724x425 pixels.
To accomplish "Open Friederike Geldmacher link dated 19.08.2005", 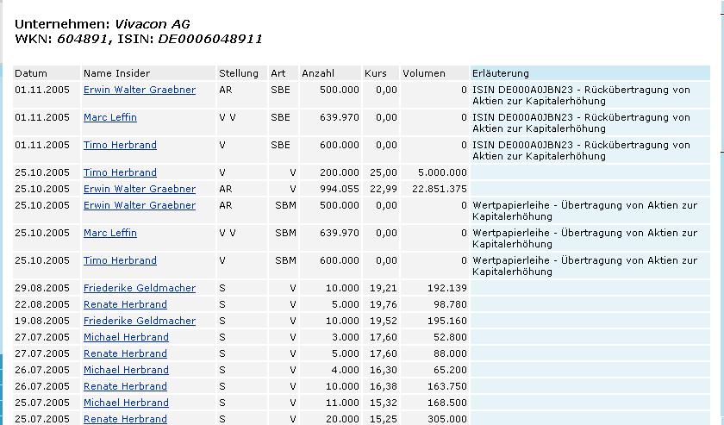I will point(140,321).
